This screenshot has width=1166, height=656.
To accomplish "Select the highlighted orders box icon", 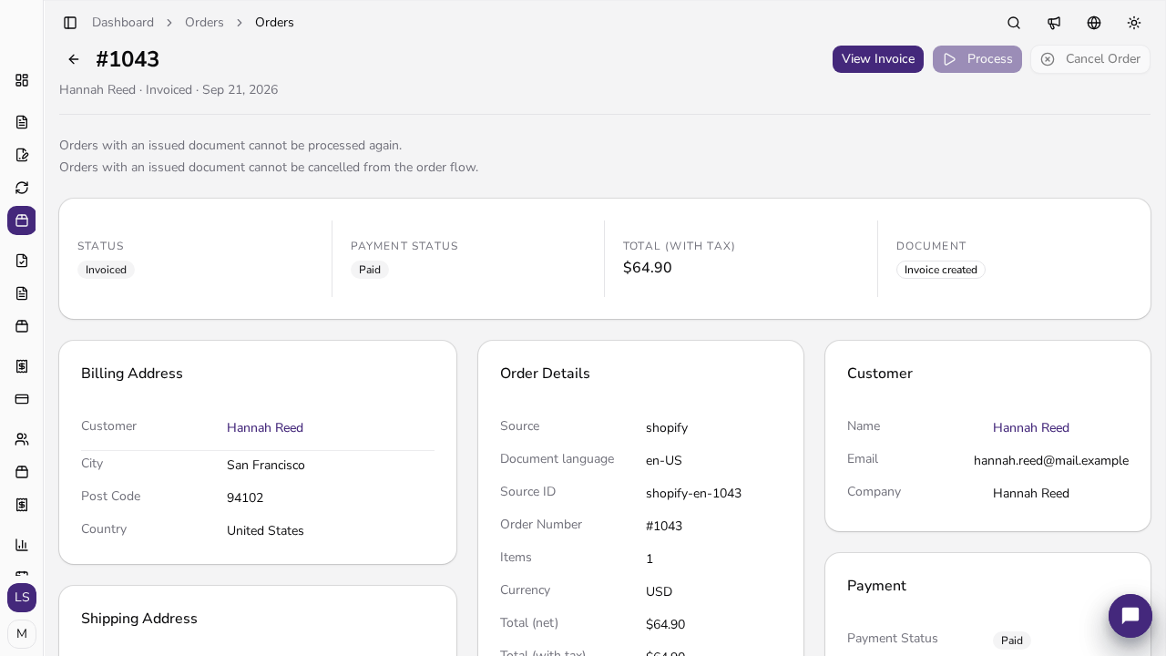I will [22, 220].
